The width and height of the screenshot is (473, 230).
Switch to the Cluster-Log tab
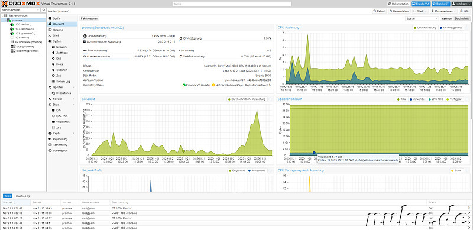[22, 196]
